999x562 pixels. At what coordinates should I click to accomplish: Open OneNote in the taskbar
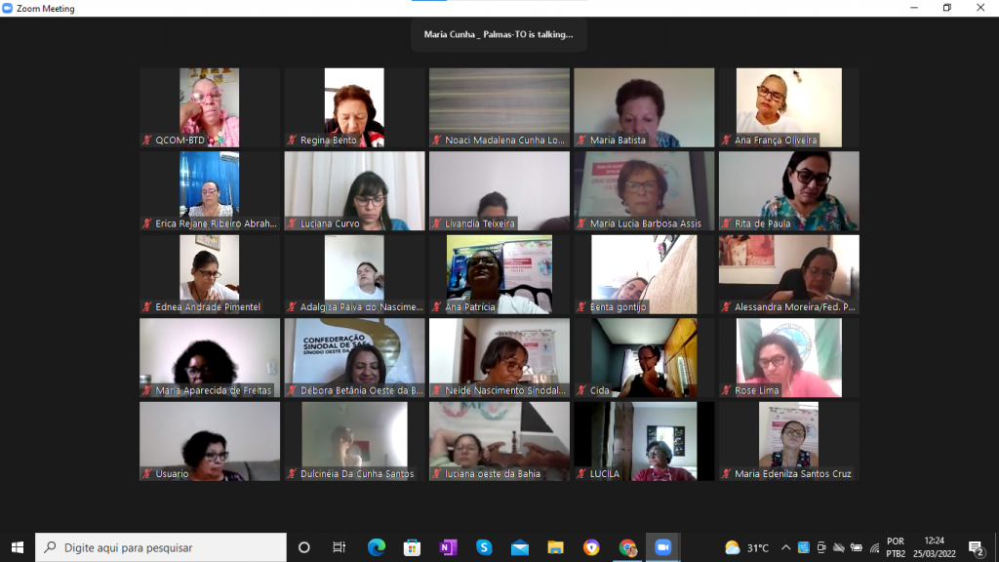click(448, 547)
